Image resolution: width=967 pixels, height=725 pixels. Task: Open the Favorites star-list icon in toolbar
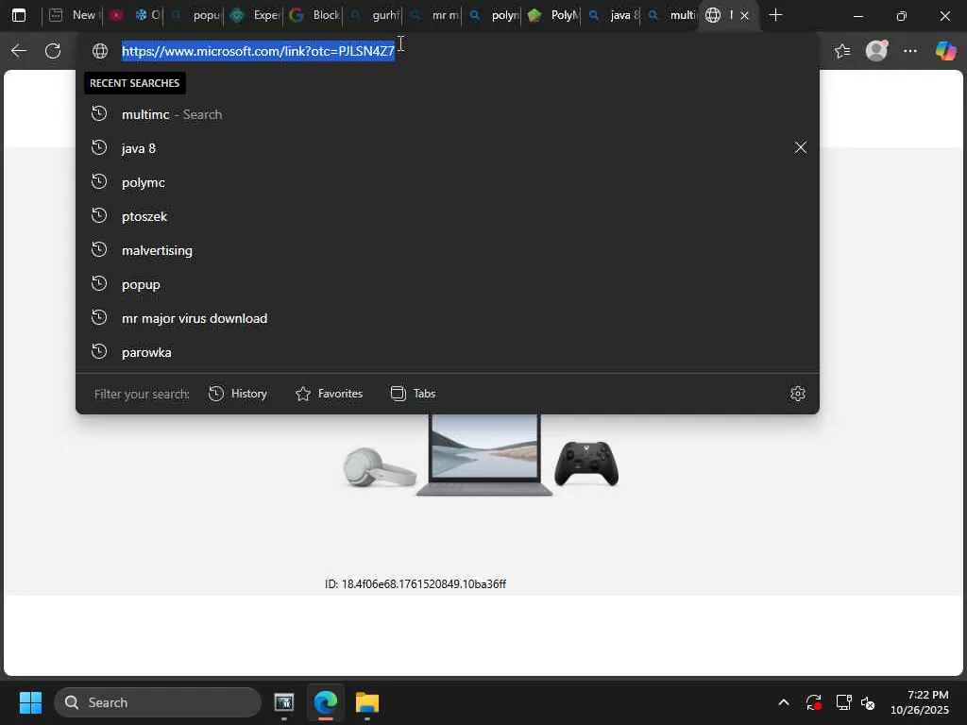841,51
